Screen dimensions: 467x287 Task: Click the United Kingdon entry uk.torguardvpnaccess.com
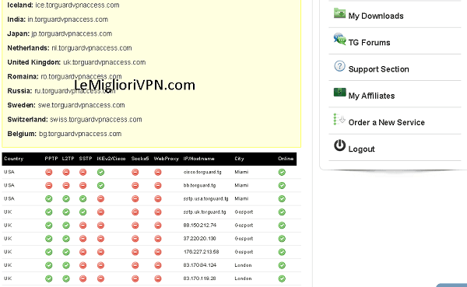pyautogui.click(x=76, y=62)
